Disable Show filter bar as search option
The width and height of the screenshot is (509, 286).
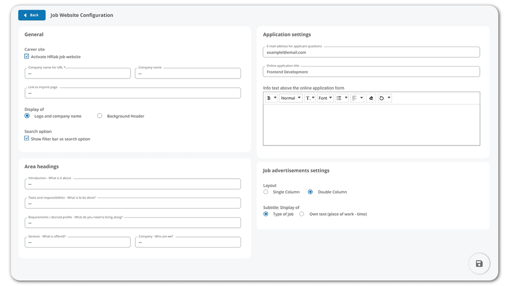point(26,138)
